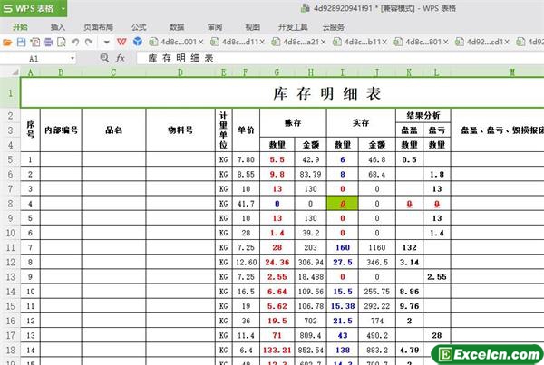The image size is (544, 365).
Task: Click the Name Box showing A1
Action: 34,59
